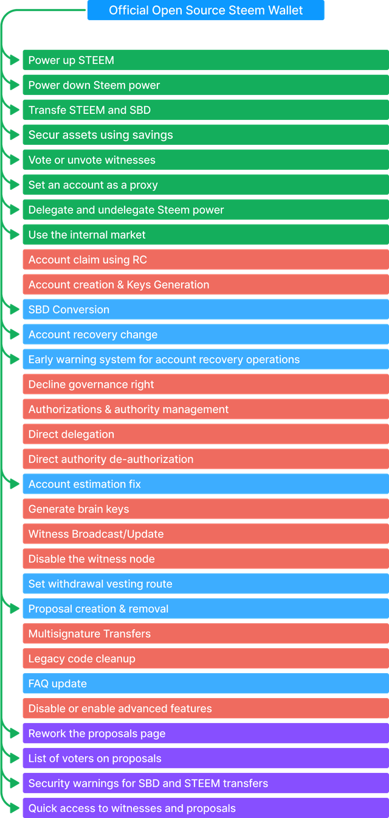Open the Power down Steem power item

tap(205, 85)
